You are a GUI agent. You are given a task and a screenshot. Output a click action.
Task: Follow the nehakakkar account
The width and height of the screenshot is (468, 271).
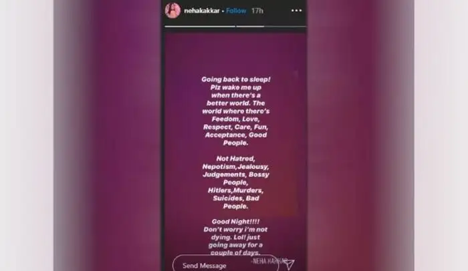(x=236, y=11)
